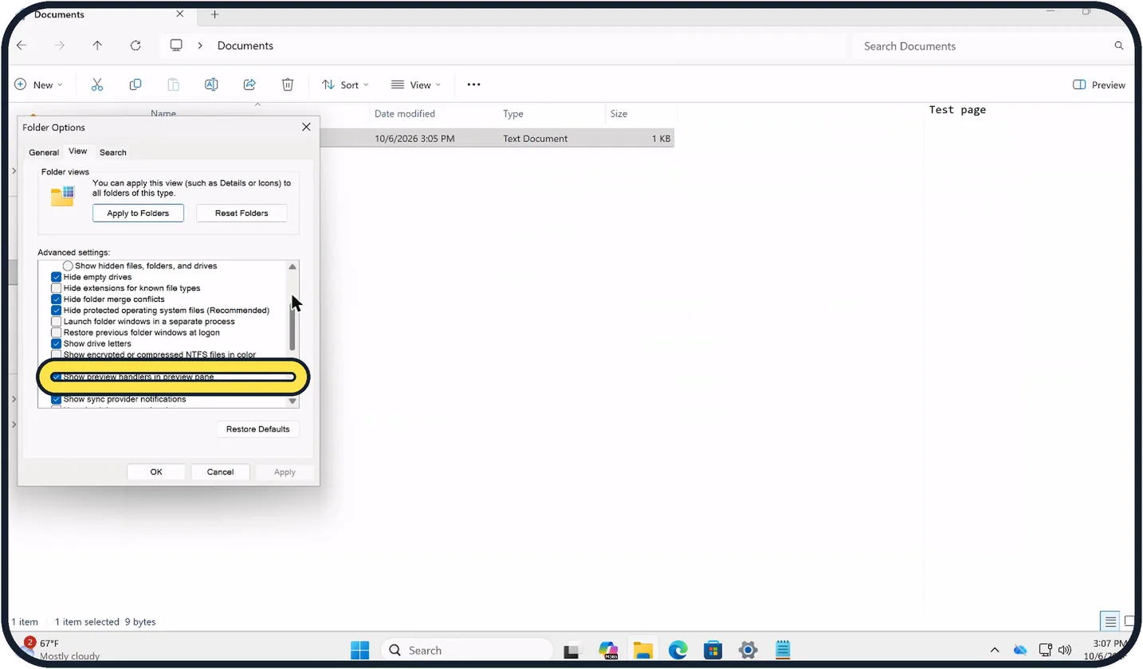Click the Rename icon in toolbar
Viewport: 1143px width, 669px height.
pos(211,84)
